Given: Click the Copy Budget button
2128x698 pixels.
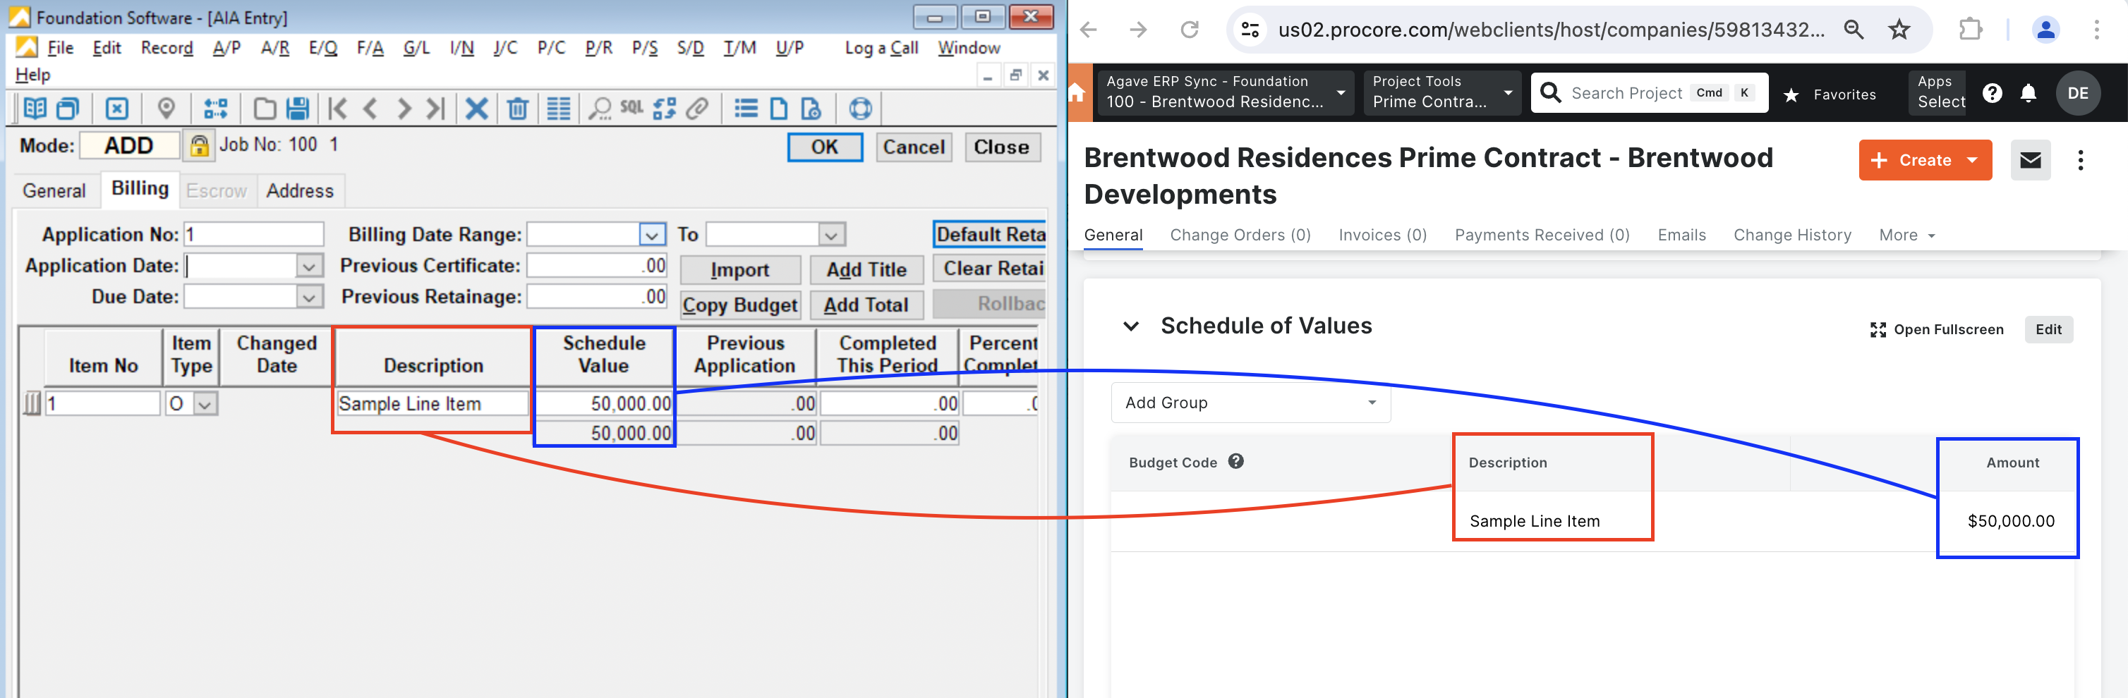Looking at the screenshot, I should (x=740, y=305).
